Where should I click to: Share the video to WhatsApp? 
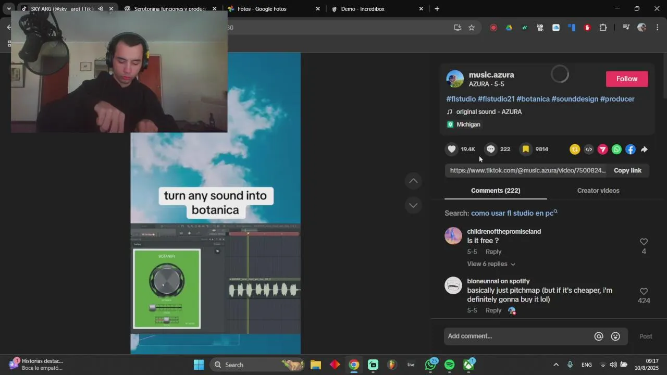617,149
